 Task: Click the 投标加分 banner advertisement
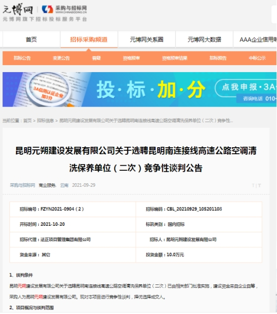[x=139, y=89]
